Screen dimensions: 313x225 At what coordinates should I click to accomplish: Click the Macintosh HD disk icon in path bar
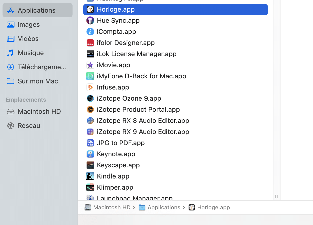tap(88, 207)
